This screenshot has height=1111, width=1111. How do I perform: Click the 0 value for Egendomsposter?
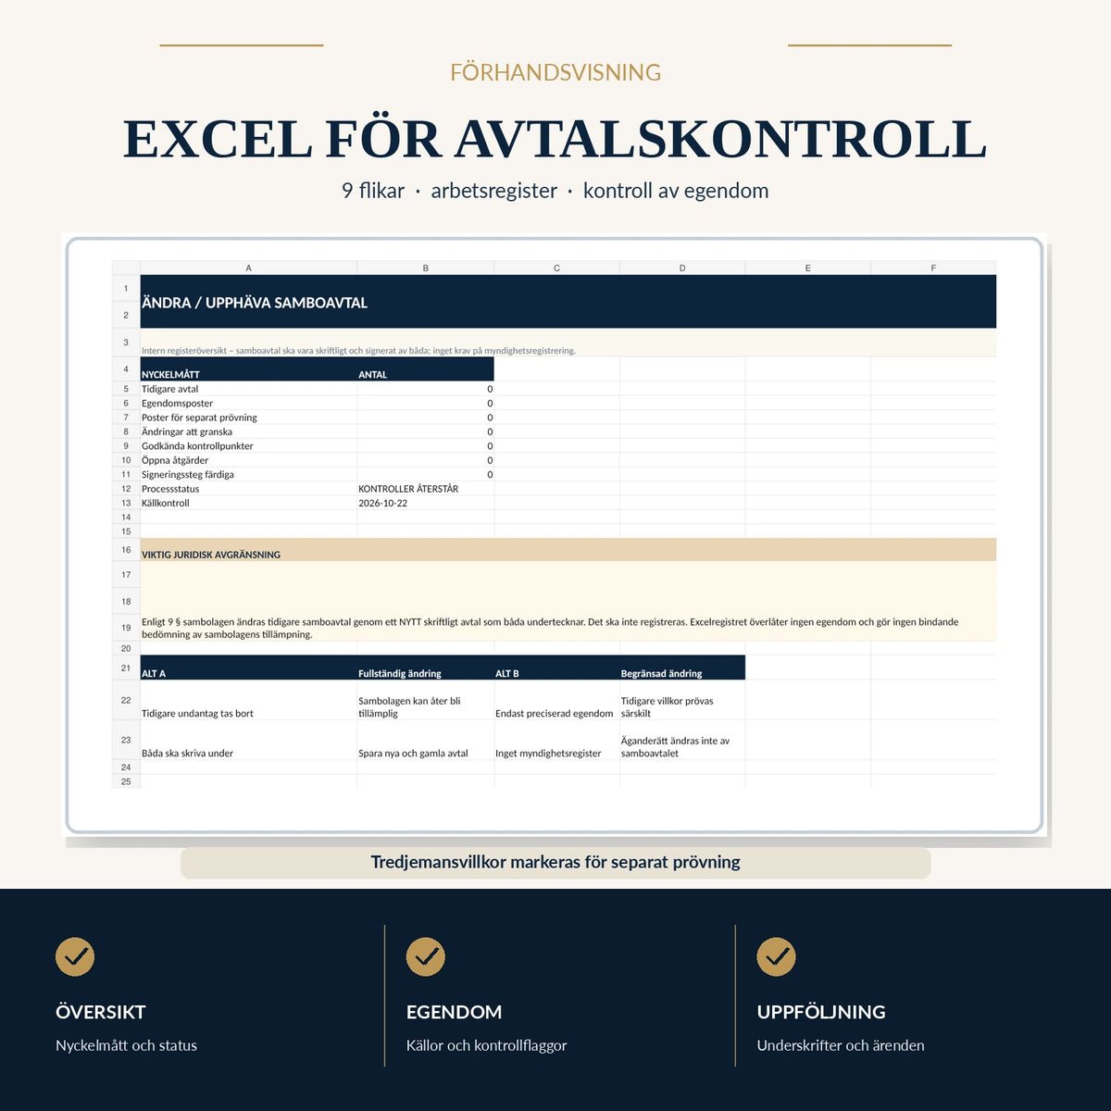426,404
